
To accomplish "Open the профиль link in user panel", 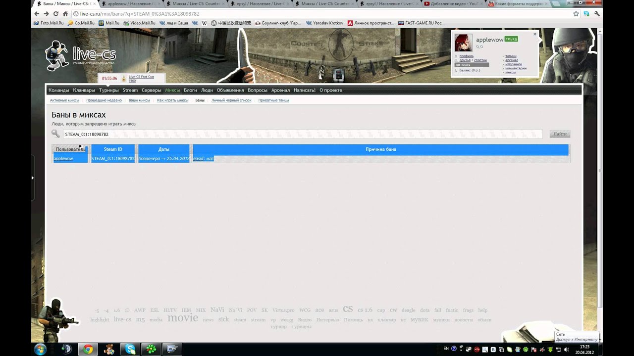I will coord(466,56).
